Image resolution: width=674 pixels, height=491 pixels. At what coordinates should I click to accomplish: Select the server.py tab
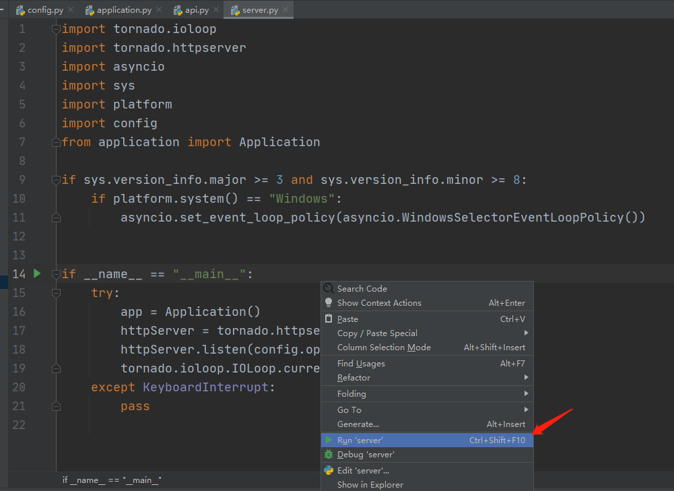point(259,10)
